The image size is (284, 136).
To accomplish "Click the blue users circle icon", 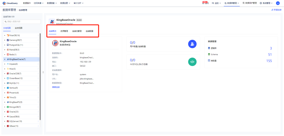I will coord(192,44).
